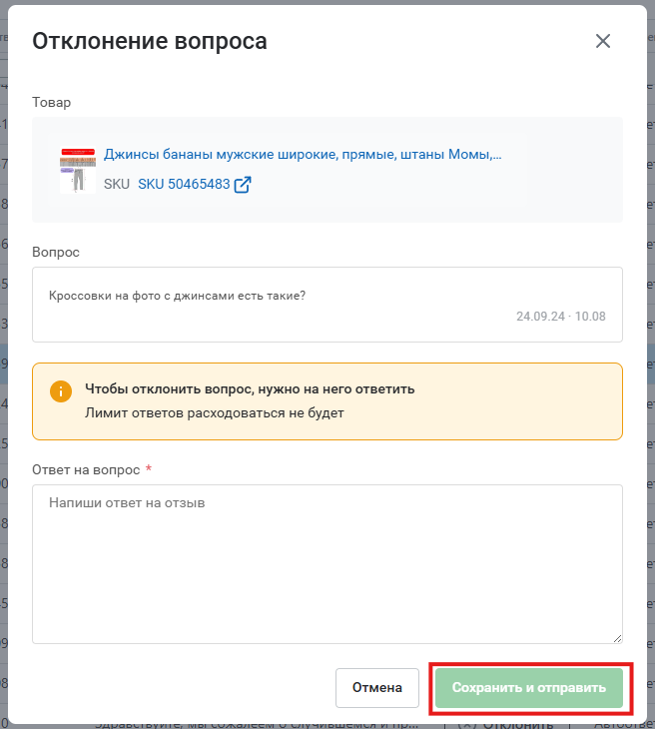Click the gray SKU label before the link
This screenshot has height=729, width=655.
(x=116, y=185)
